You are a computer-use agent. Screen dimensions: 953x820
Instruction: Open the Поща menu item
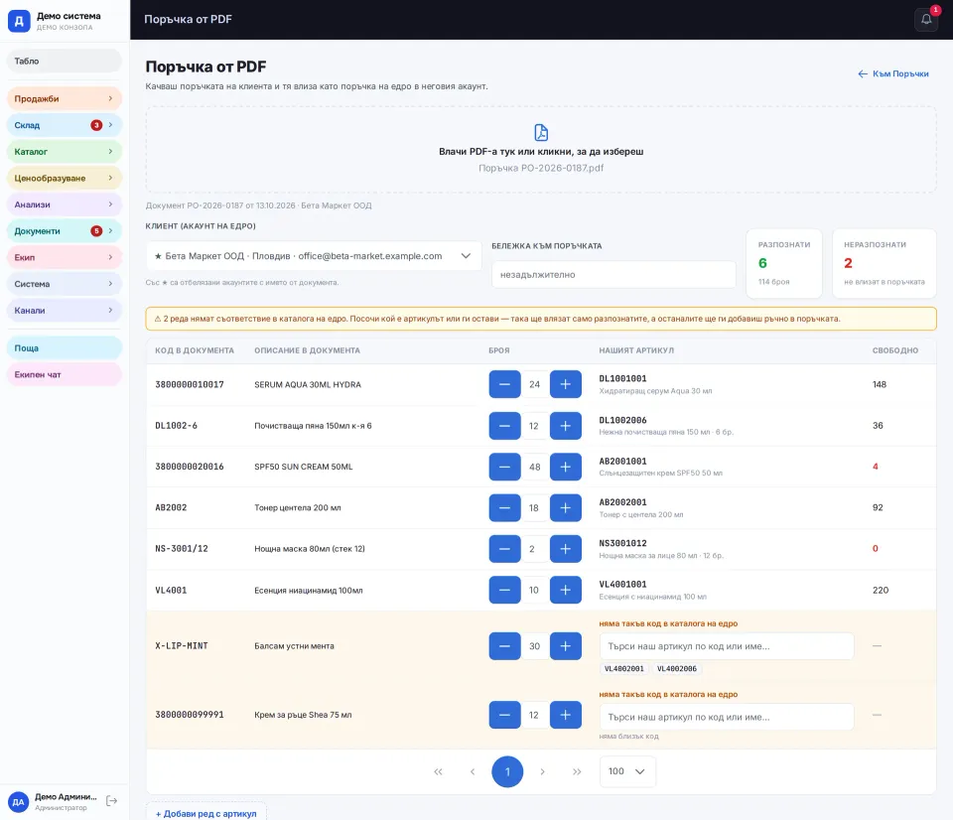(x=64, y=348)
